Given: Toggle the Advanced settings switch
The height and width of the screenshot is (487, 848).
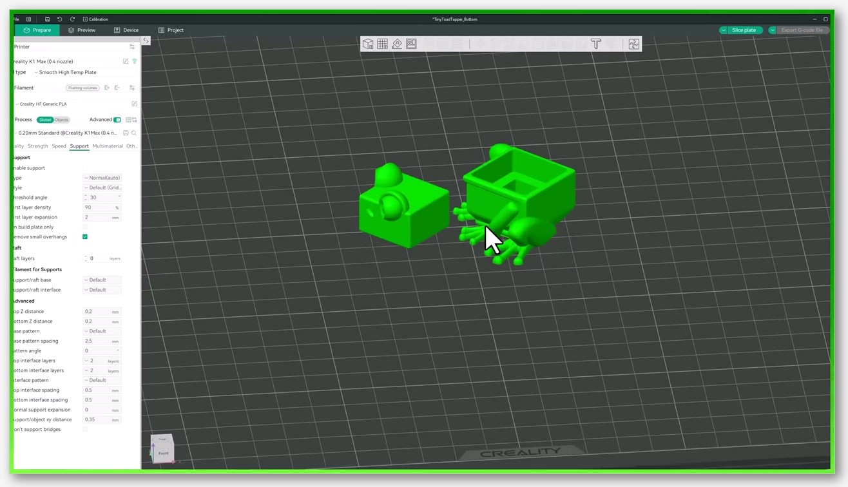Looking at the screenshot, I should coord(117,120).
